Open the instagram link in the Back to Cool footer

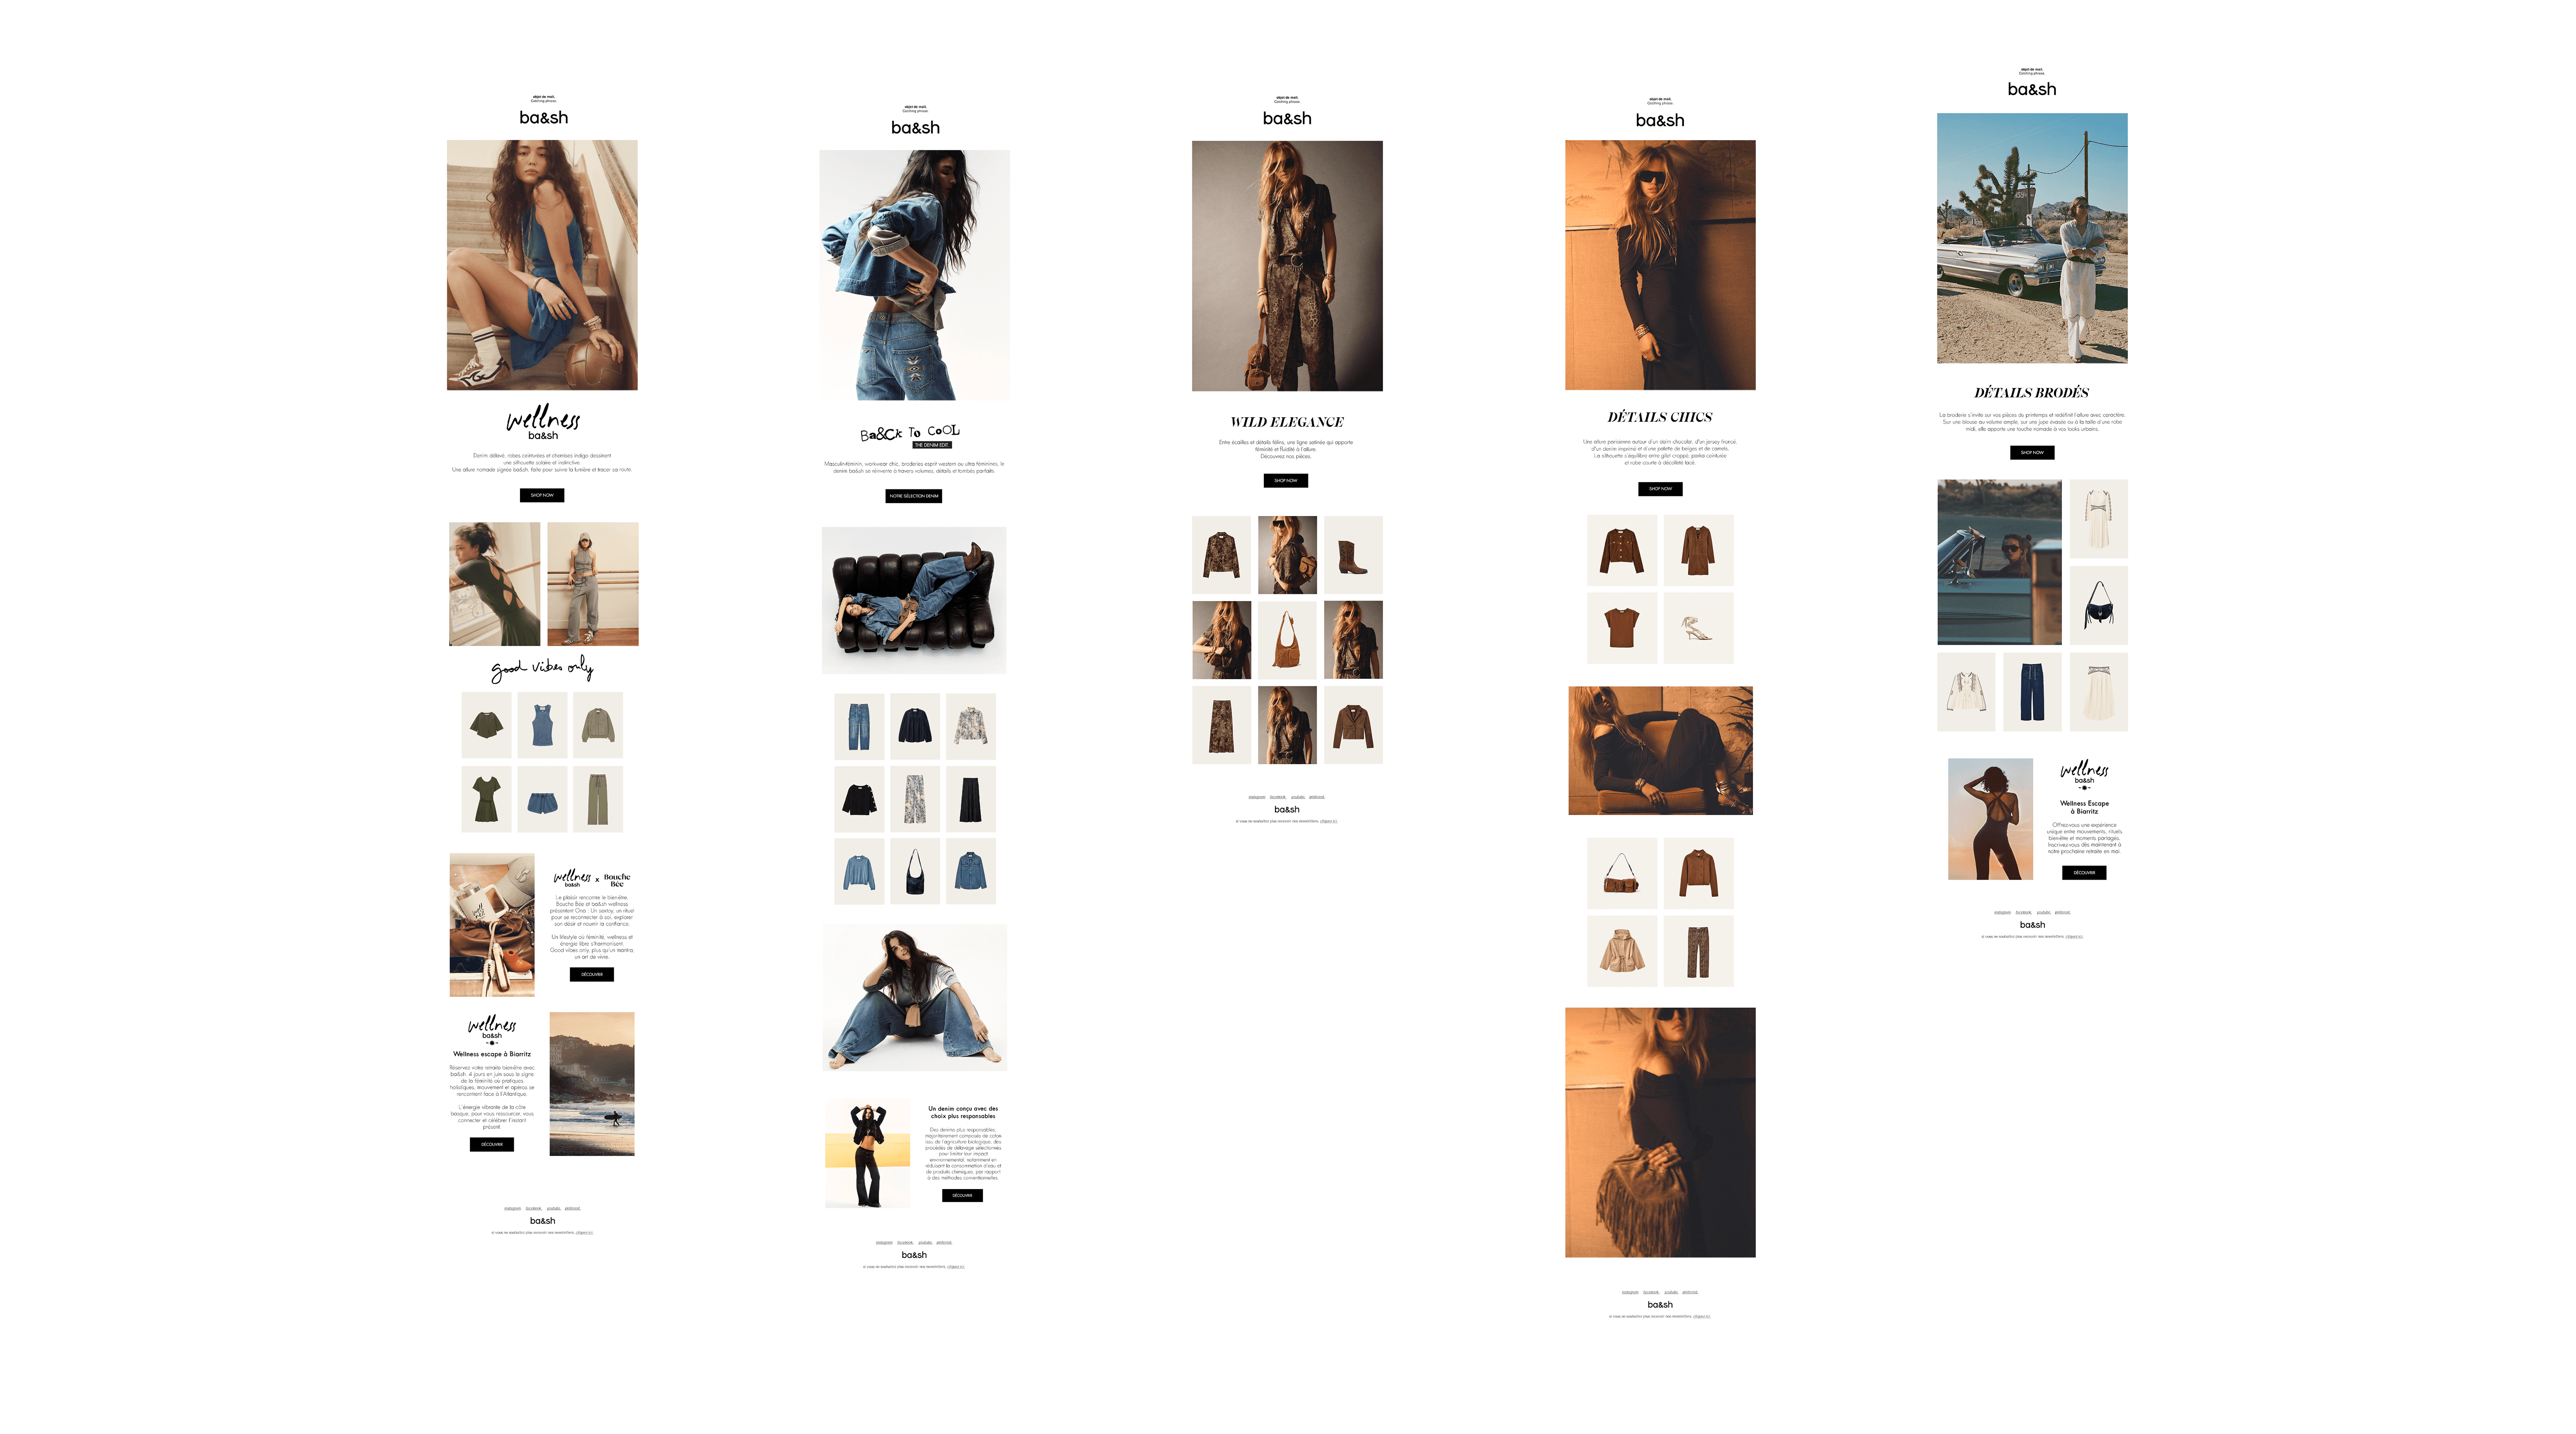coord(884,1242)
